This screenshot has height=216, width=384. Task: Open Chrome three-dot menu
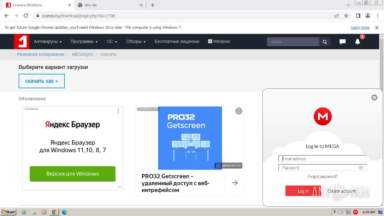tap(377, 16)
